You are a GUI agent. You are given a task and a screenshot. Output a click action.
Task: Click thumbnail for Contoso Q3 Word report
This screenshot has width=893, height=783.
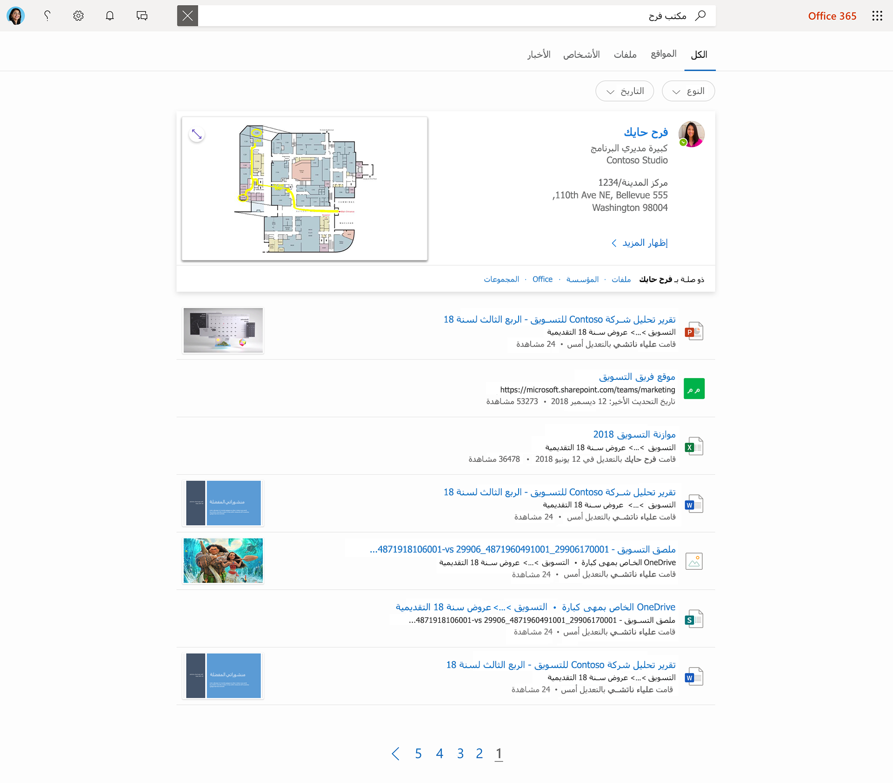click(222, 502)
